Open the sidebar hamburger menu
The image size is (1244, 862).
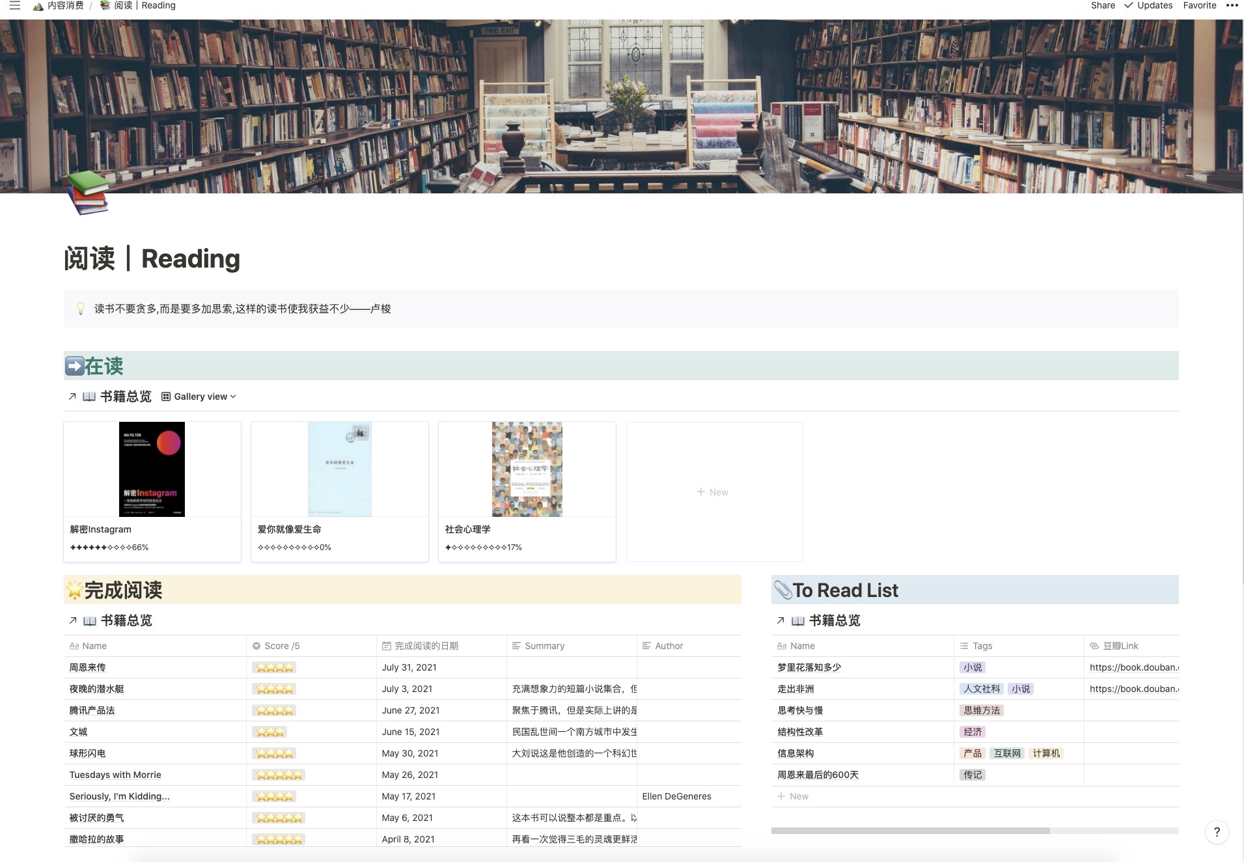pyautogui.click(x=15, y=6)
